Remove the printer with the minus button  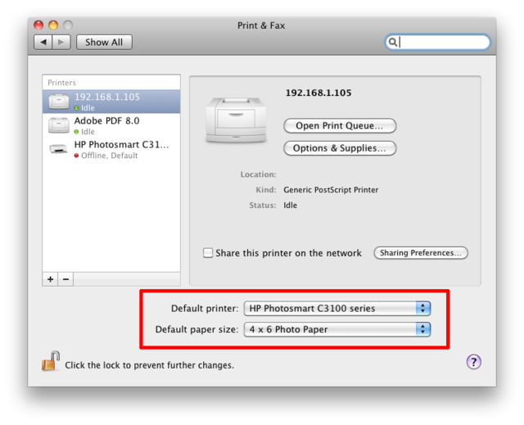point(65,279)
